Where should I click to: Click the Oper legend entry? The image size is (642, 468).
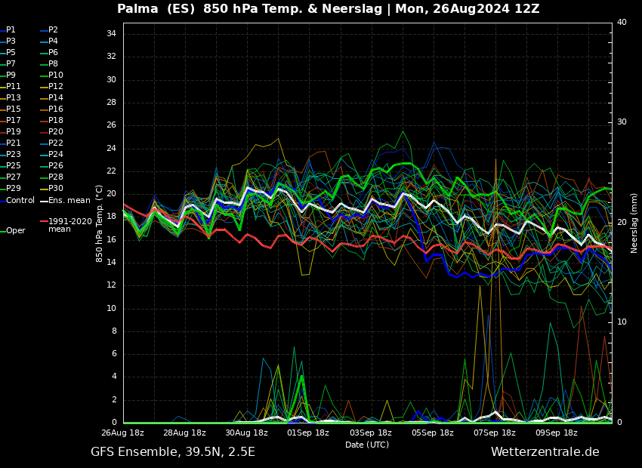tap(15, 231)
